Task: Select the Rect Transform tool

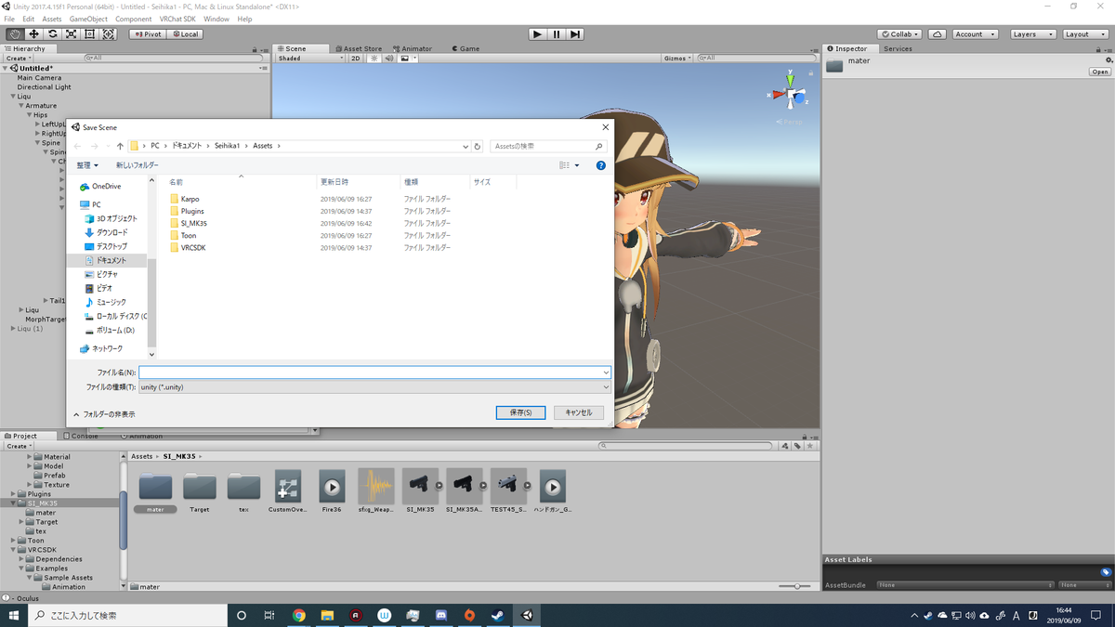Action: [x=89, y=34]
